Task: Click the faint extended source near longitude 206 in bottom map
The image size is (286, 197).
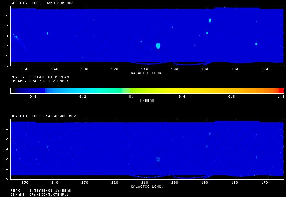Action: pos(158,159)
